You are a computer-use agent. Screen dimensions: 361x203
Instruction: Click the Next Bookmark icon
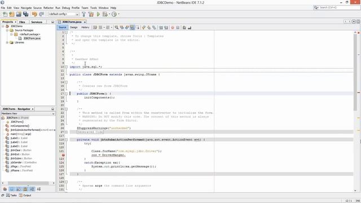[x=149, y=28]
